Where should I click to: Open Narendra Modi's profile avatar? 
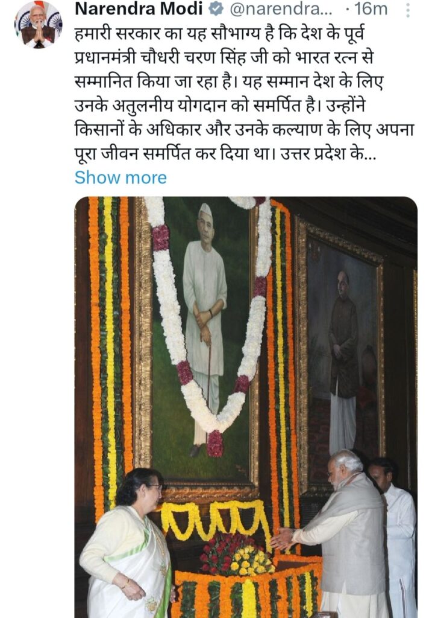tap(38, 24)
